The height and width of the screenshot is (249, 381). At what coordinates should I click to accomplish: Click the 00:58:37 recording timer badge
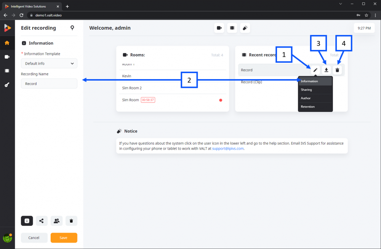(148, 100)
